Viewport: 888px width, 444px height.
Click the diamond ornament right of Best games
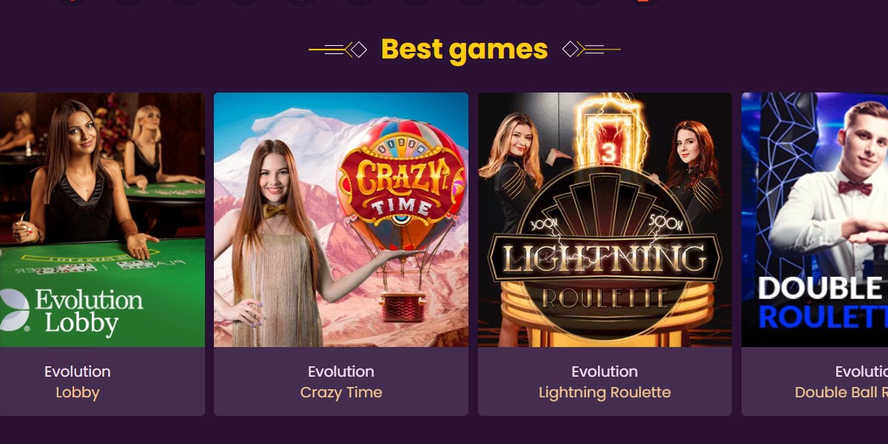pos(571,50)
